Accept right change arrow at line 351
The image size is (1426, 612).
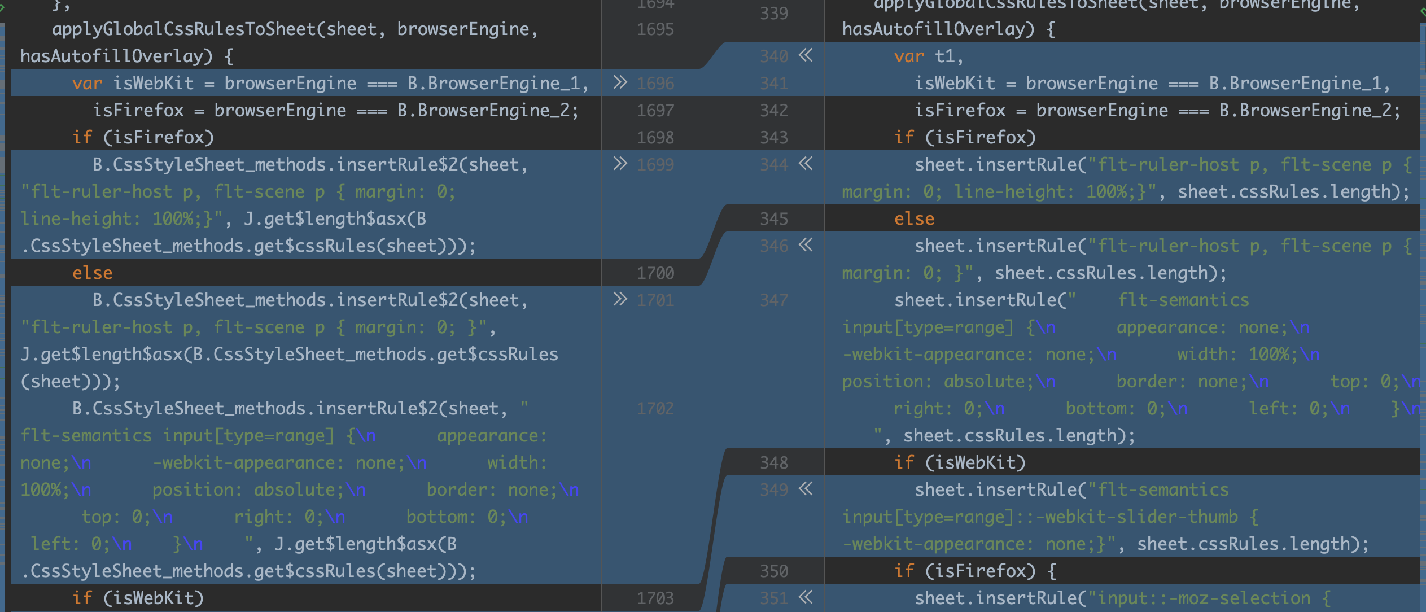806,597
